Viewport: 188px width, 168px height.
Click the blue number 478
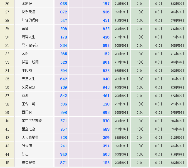pos(64,37)
